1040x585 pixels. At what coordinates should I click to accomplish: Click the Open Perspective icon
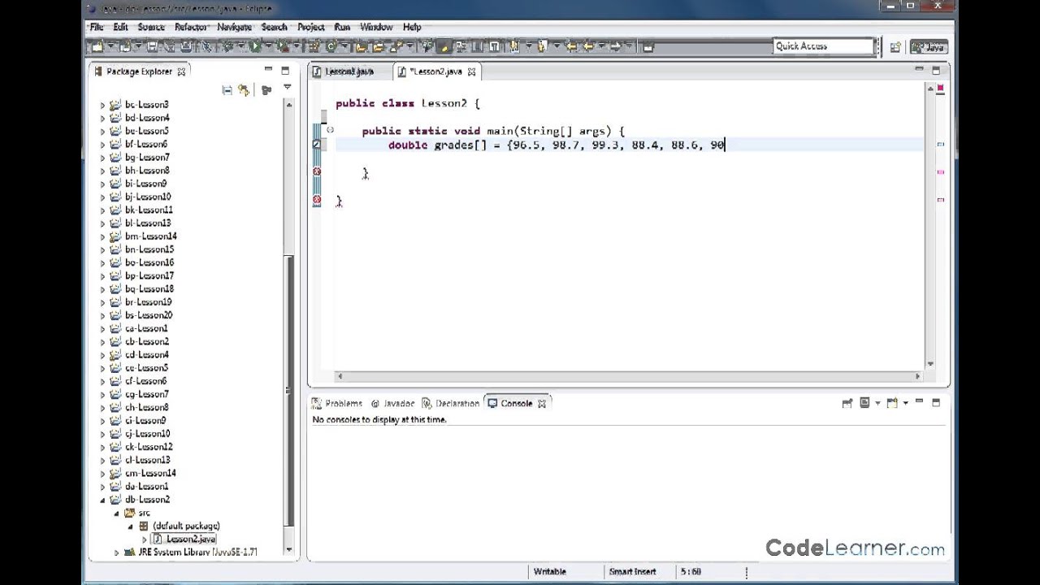(x=895, y=47)
